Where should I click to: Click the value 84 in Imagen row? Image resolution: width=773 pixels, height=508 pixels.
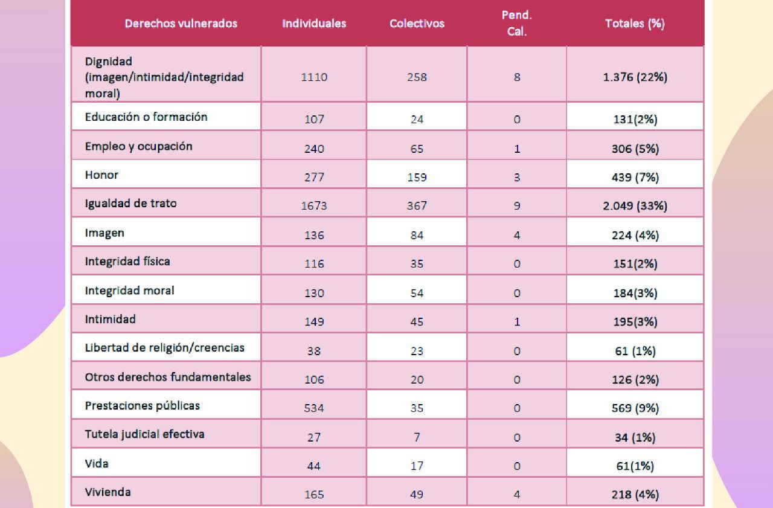pos(417,235)
